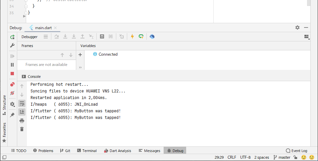Select the Debugger tab

coord(29,37)
